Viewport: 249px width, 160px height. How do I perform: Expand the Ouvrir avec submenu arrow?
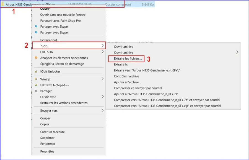click(x=103, y=97)
